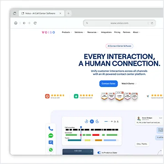Open the Pricing page

[117, 32]
